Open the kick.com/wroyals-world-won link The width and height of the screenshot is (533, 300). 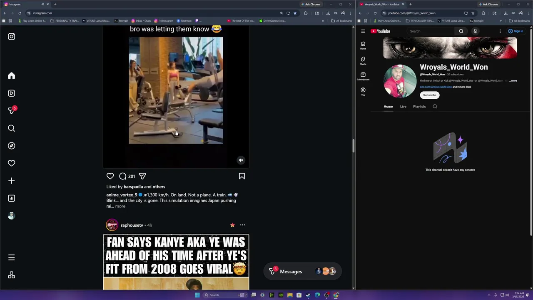436,87
